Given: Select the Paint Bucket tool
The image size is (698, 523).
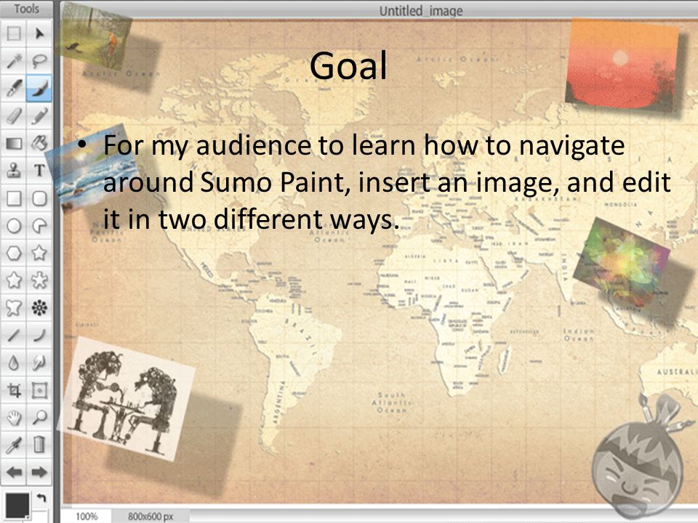Looking at the screenshot, I should point(39,143).
